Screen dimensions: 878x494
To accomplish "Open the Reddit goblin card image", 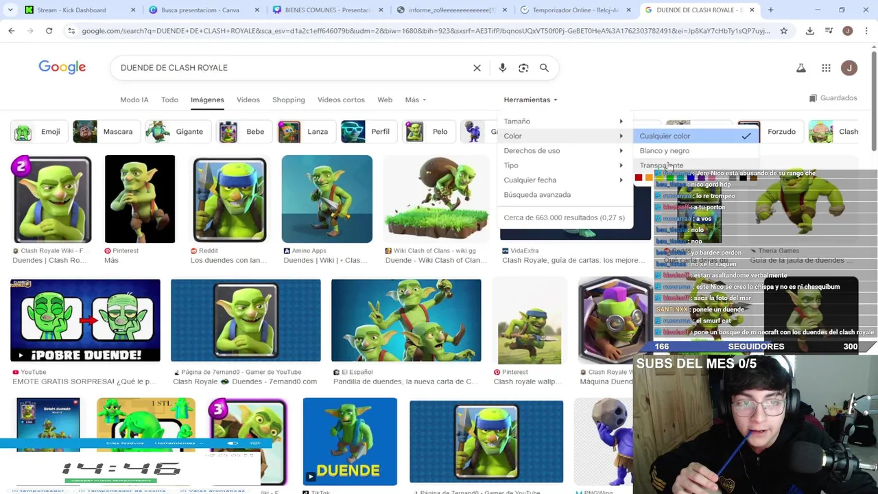I will coord(229,199).
